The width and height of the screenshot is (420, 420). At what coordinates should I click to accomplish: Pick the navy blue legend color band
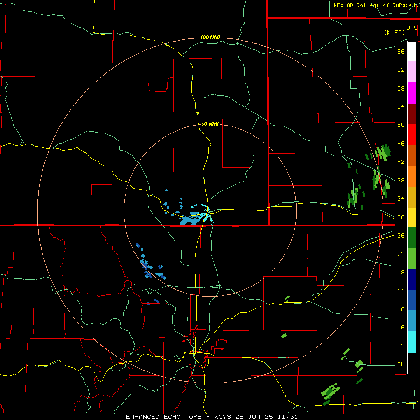[x=412, y=280]
